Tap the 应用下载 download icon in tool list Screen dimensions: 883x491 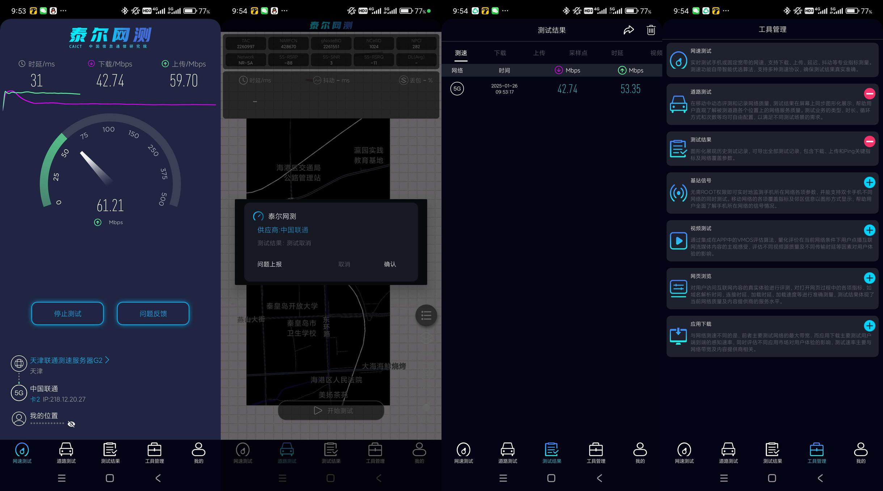(x=679, y=336)
